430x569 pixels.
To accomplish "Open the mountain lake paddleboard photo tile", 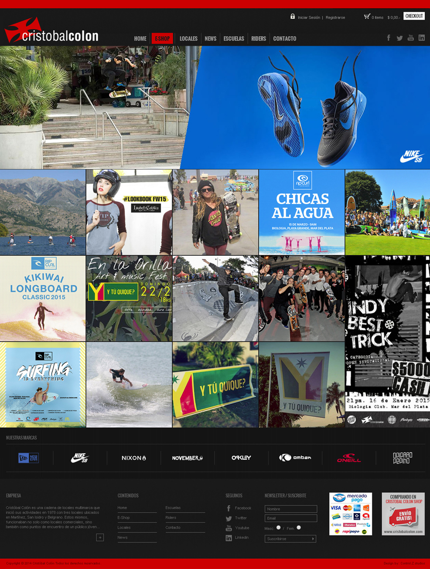I will point(43,212).
